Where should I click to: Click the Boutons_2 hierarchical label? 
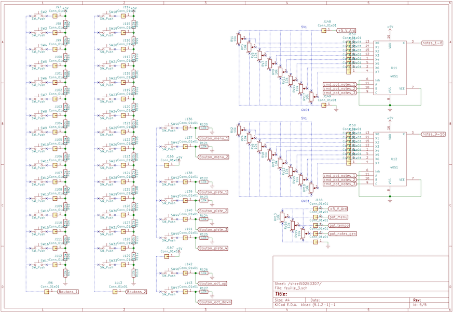[x=136, y=292]
